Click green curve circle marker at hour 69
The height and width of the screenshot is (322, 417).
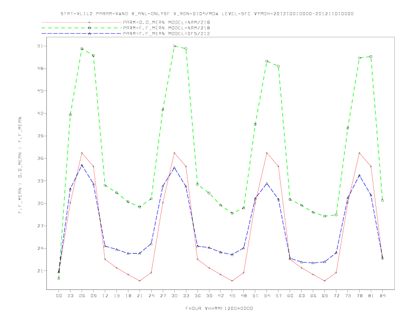[x=325, y=216]
